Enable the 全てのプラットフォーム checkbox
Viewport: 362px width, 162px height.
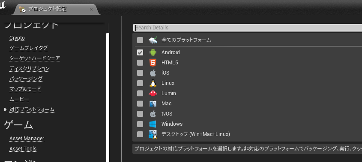(140, 40)
